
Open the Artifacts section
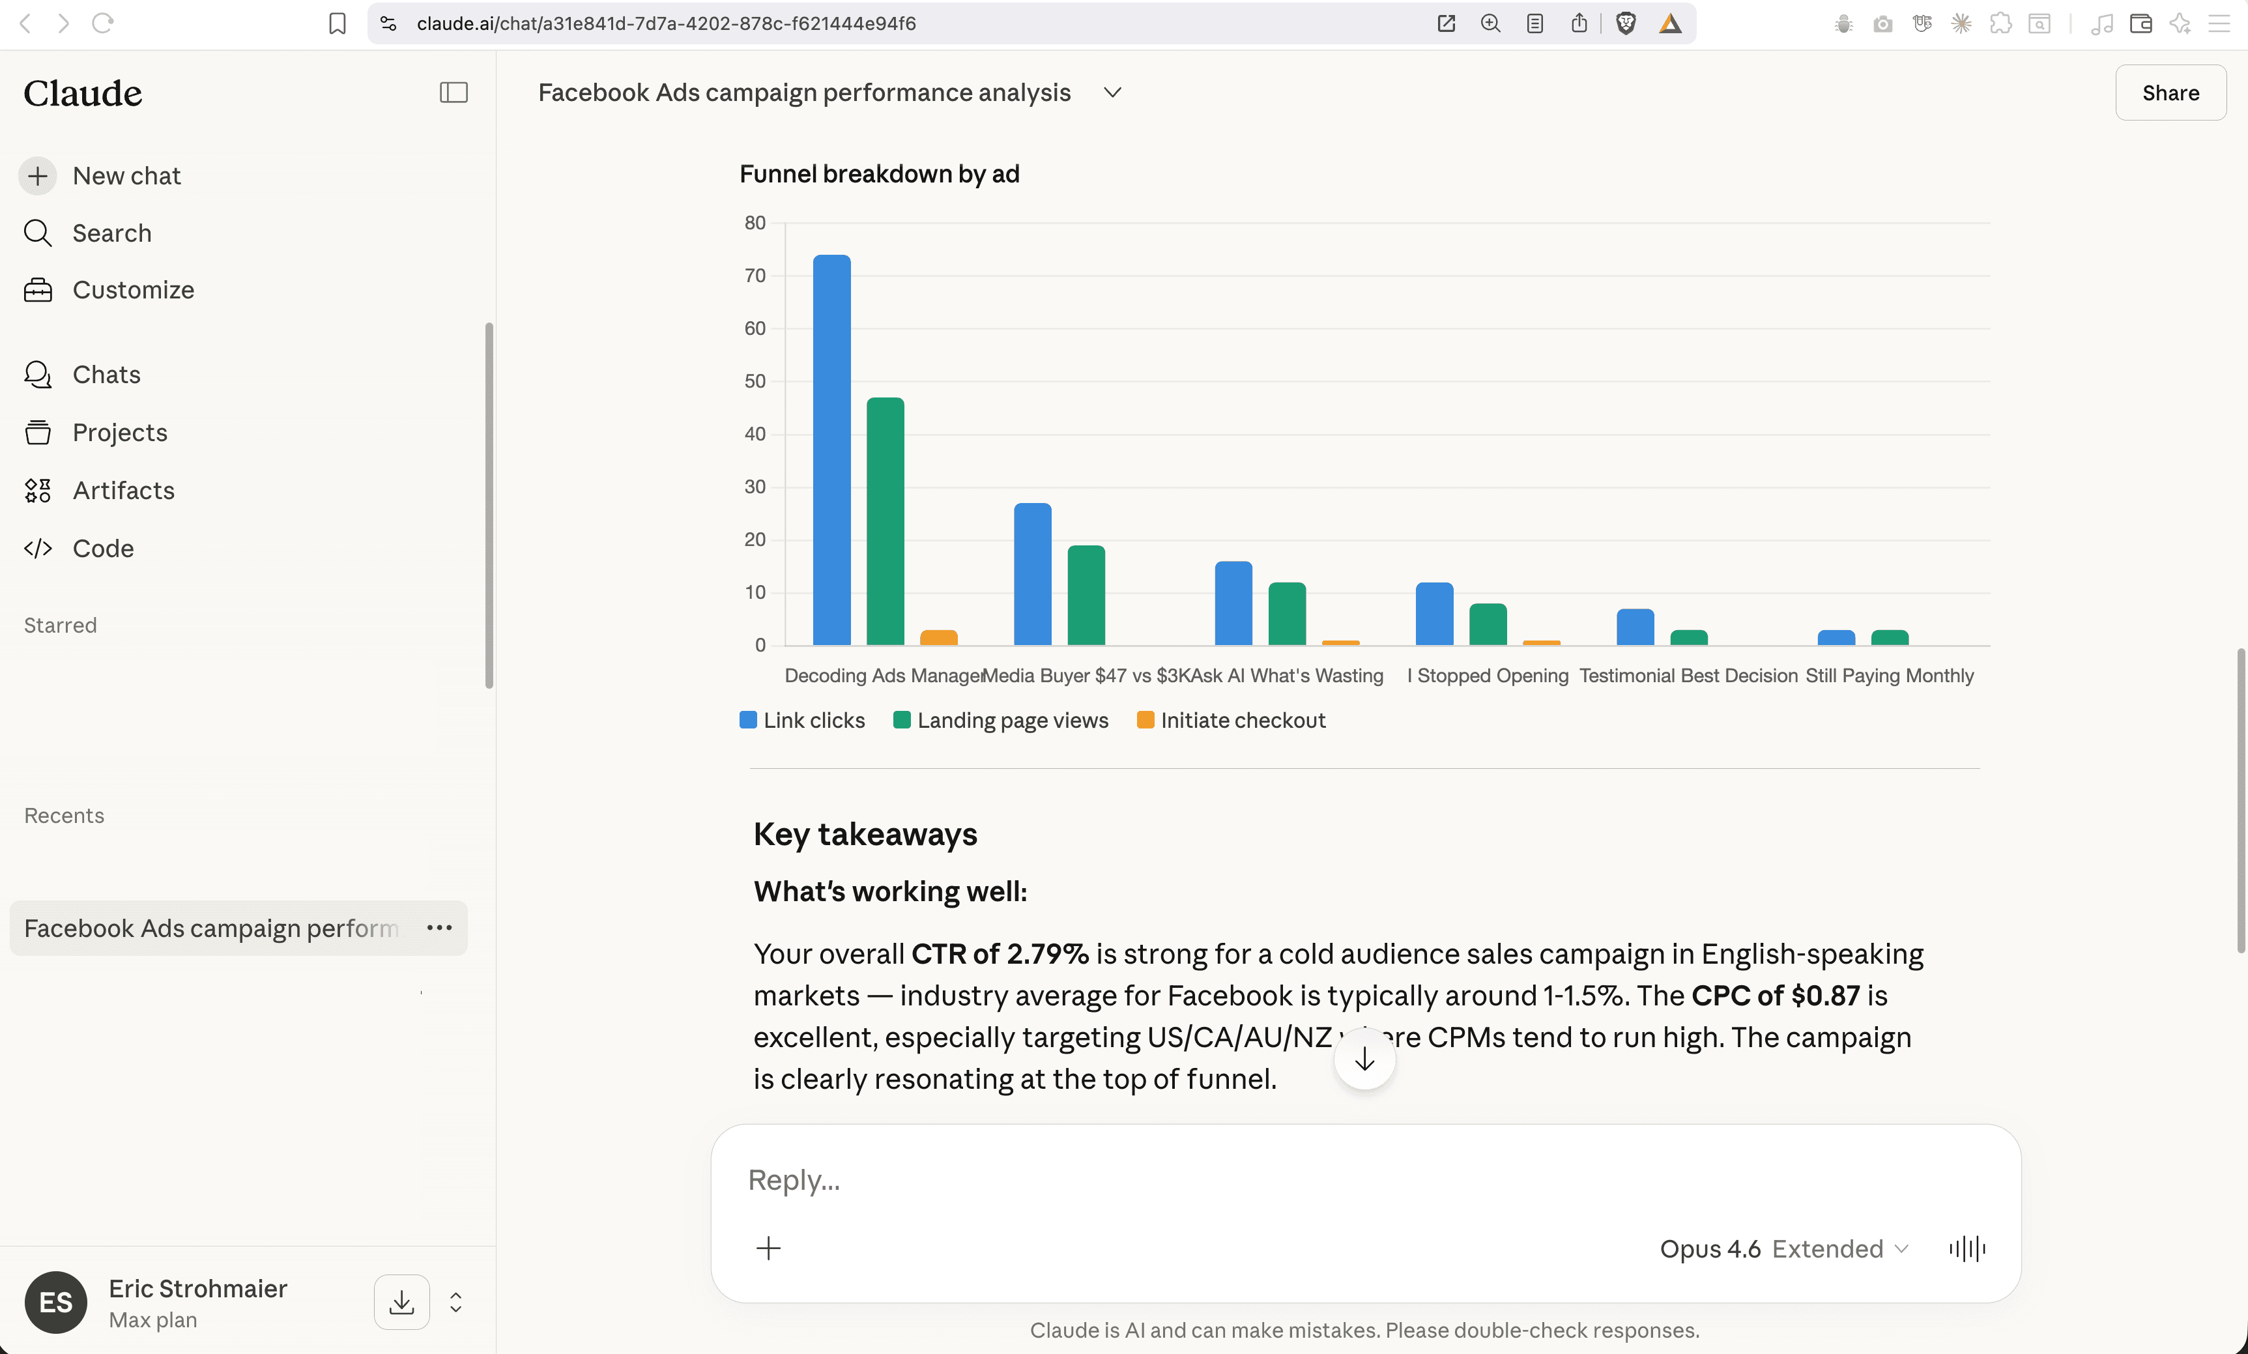123,490
